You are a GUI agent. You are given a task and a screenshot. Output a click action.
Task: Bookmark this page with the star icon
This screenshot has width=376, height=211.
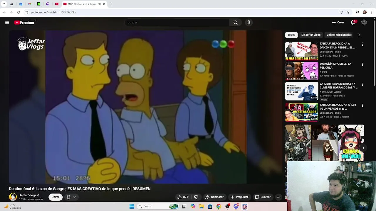[348, 12]
